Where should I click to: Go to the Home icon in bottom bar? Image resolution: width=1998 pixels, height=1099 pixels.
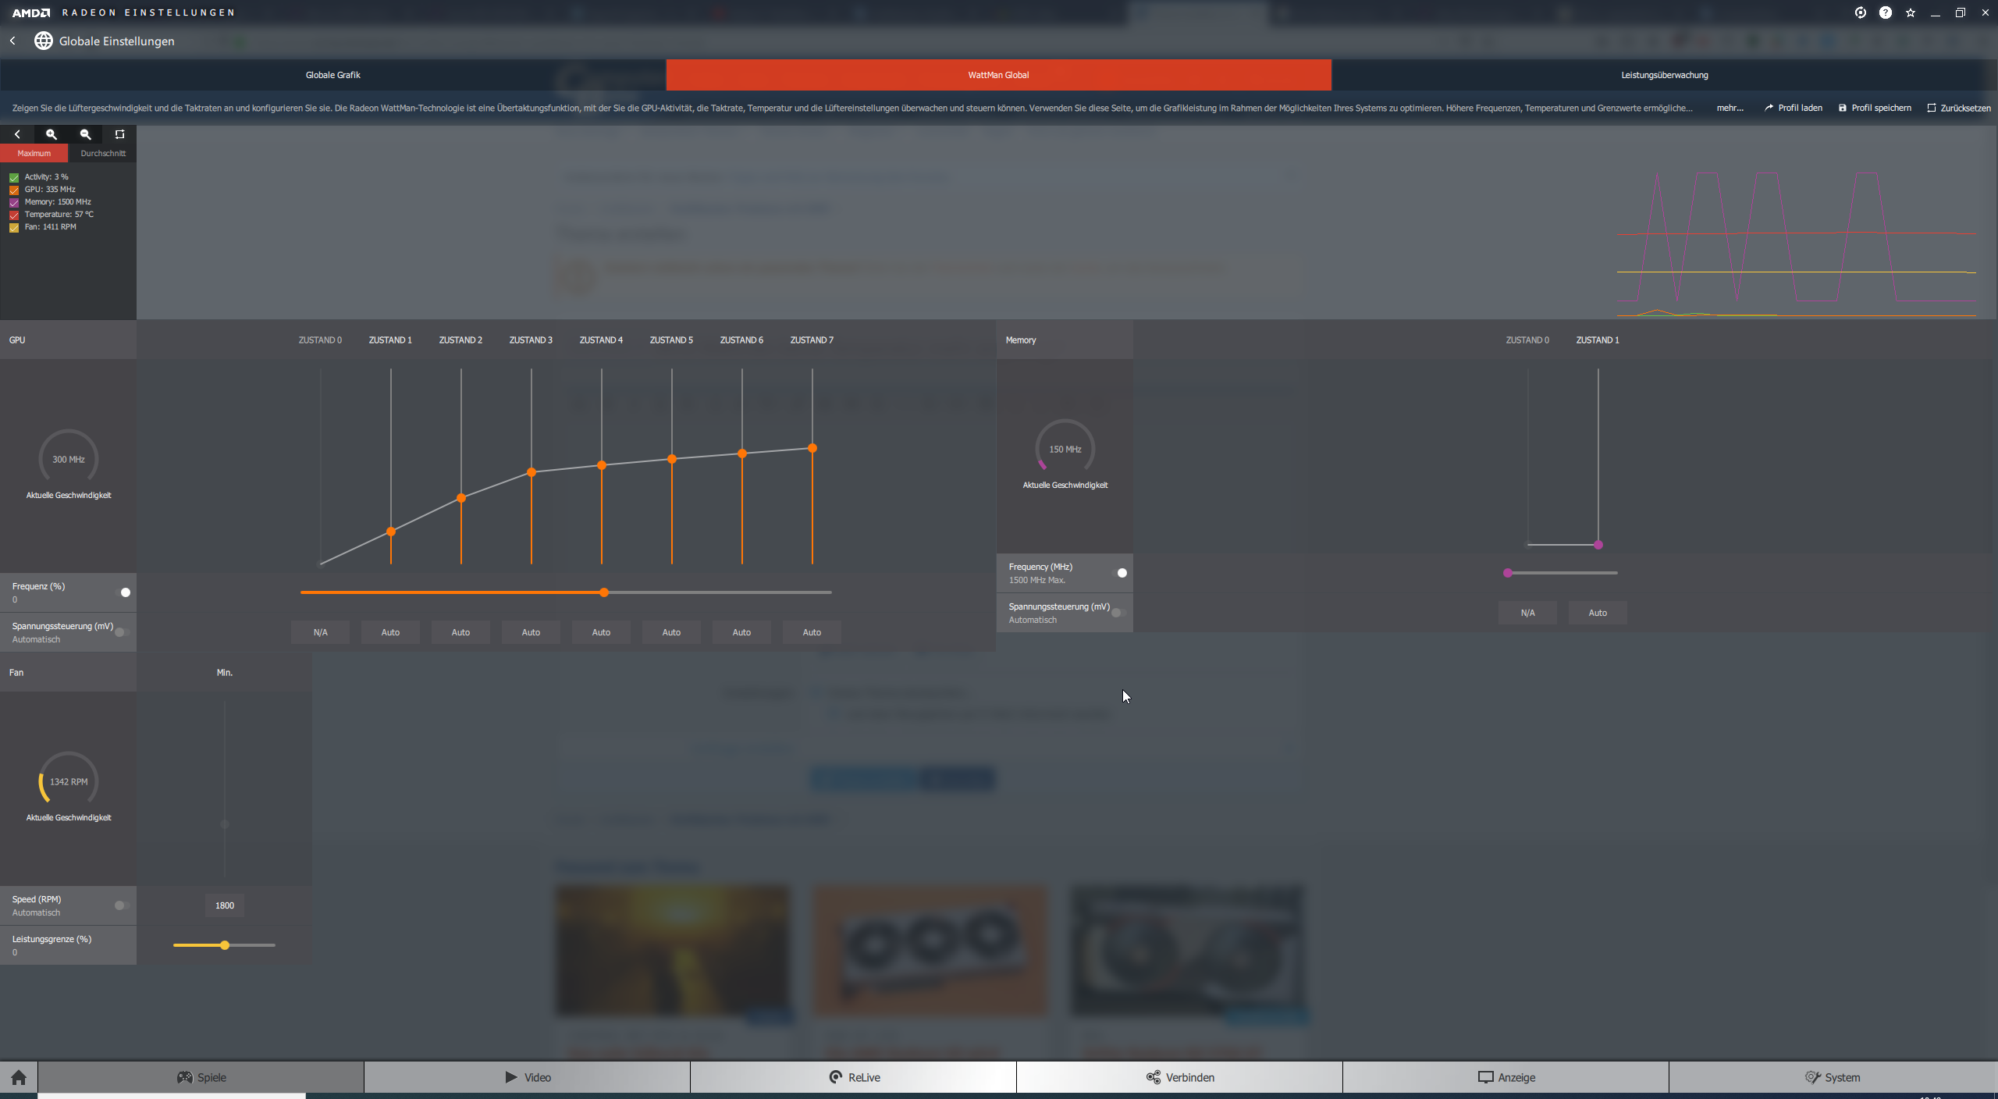(x=19, y=1077)
